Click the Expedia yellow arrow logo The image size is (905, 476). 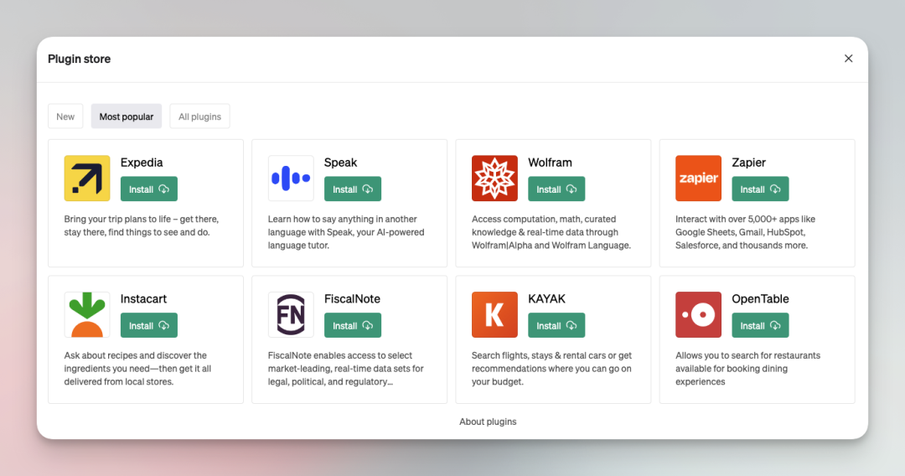pyautogui.click(x=87, y=178)
